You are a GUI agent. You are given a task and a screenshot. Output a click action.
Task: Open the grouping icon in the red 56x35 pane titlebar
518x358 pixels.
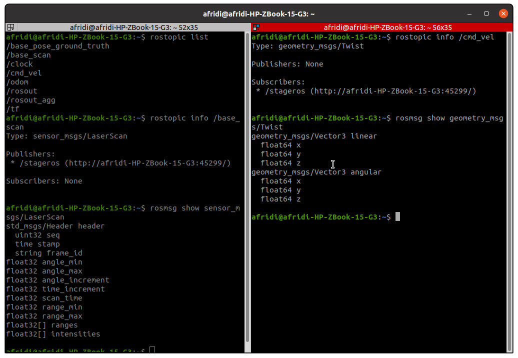[x=256, y=27]
